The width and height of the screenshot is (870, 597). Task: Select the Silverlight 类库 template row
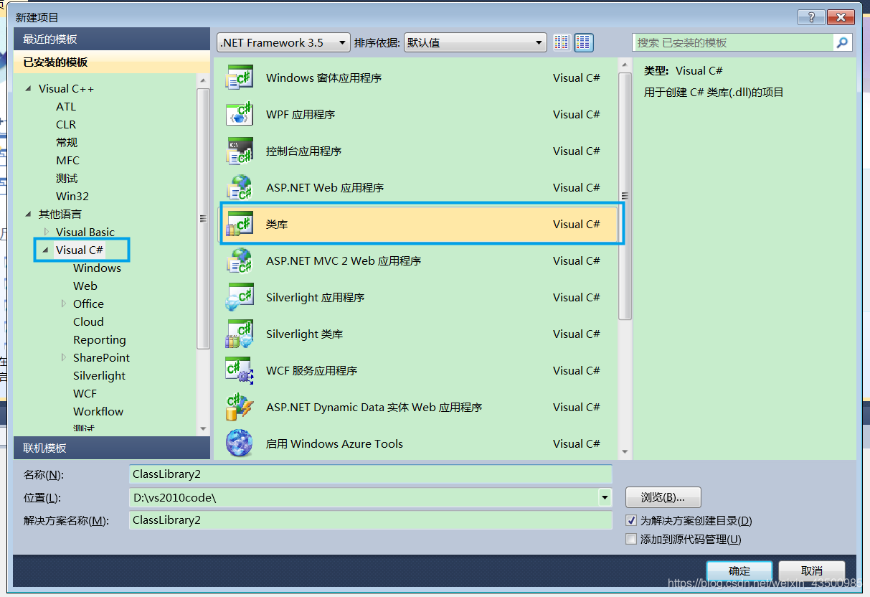420,334
